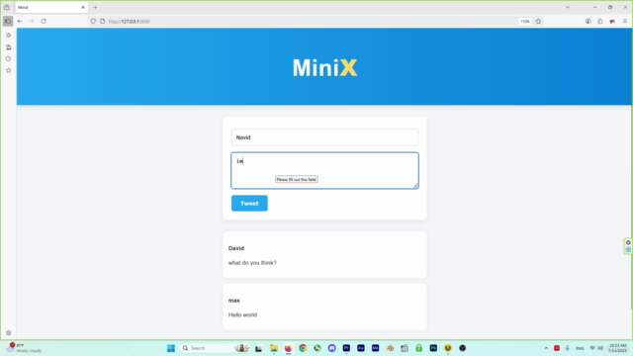Switch to Firefox in the taskbar
This screenshot has width=633, height=356.
click(x=288, y=348)
